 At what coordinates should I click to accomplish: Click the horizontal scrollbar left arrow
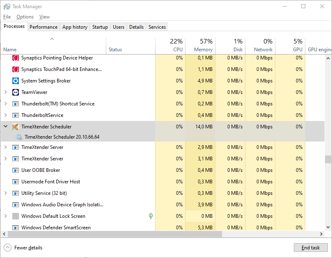point(4,234)
